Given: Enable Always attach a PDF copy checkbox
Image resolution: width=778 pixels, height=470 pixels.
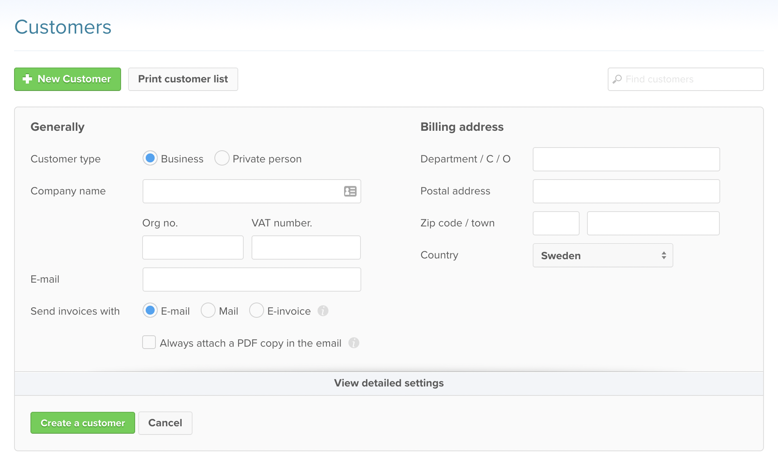Looking at the screenshot, I should tap(149, 342).
